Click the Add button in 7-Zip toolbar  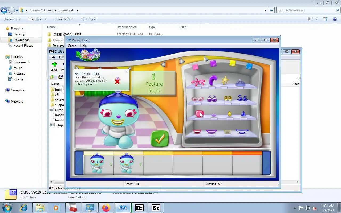pyautogui.click(x=54, y=67)
